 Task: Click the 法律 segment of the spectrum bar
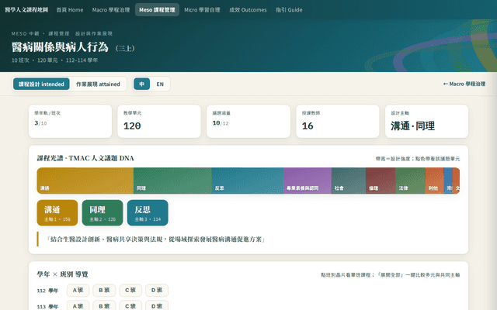[x=411, y=181]
